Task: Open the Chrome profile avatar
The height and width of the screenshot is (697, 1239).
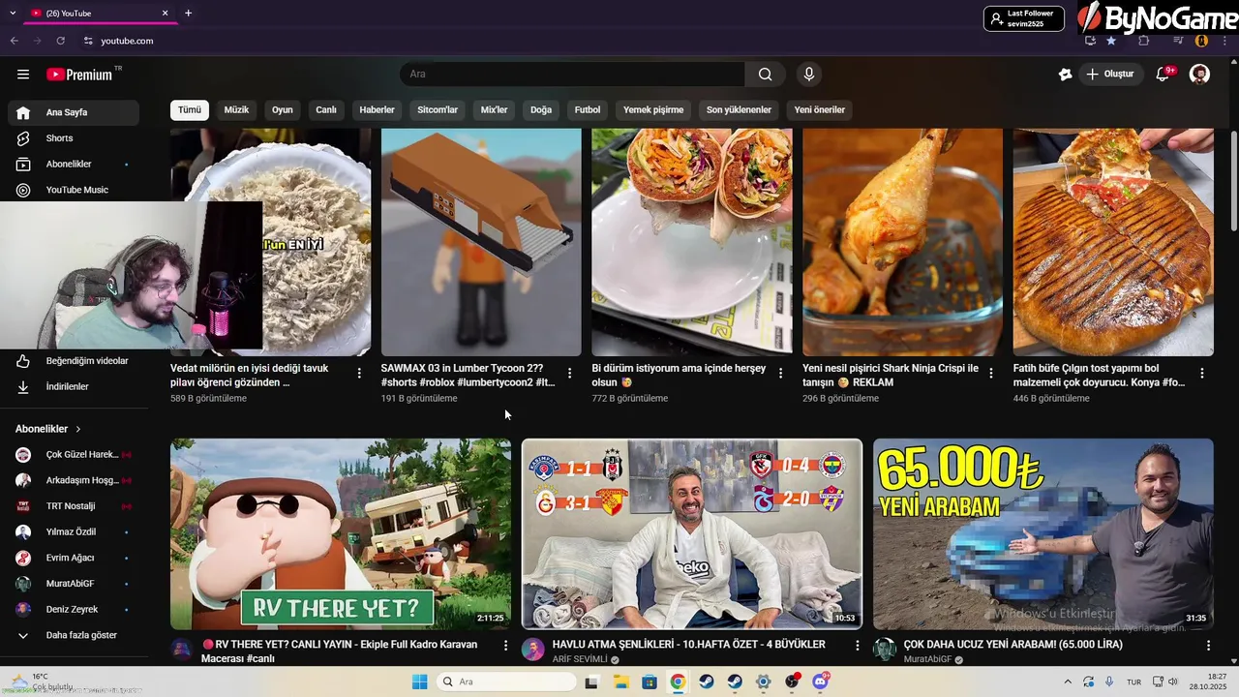Action: (x=1202, y=41)
